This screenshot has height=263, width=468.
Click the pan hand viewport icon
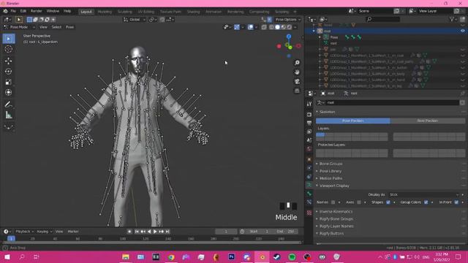(297, 72)
